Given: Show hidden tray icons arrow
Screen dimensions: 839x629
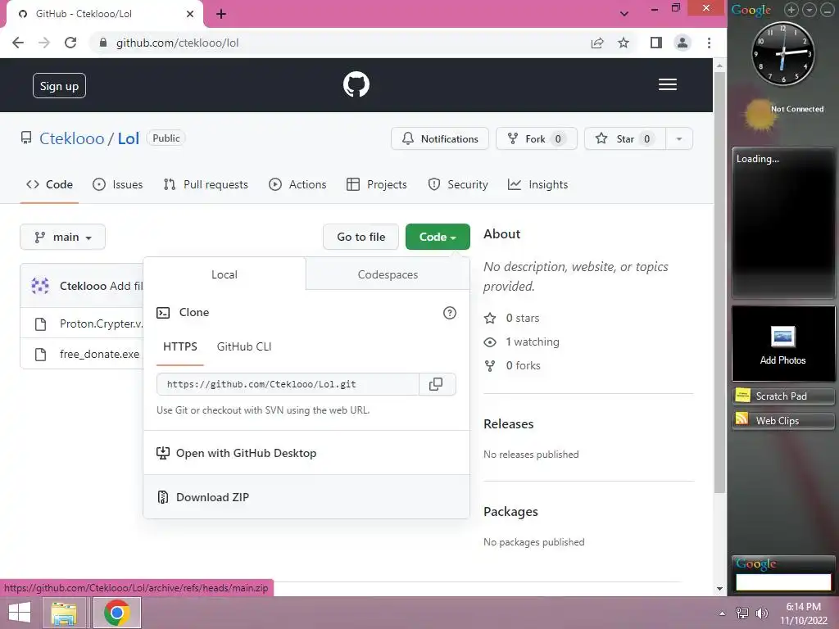Looking at the screenshot, I should tap(723, 613).
